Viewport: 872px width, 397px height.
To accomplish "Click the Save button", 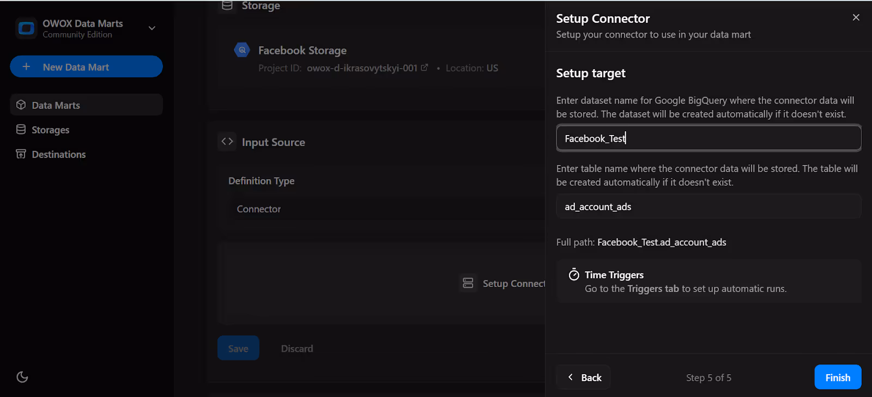I will pyautogui.click(x=238, y=348).
